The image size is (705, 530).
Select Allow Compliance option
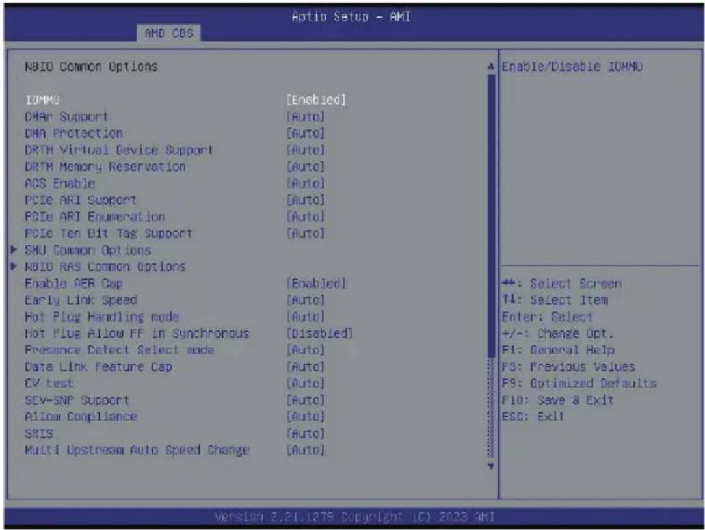(81, 417)
